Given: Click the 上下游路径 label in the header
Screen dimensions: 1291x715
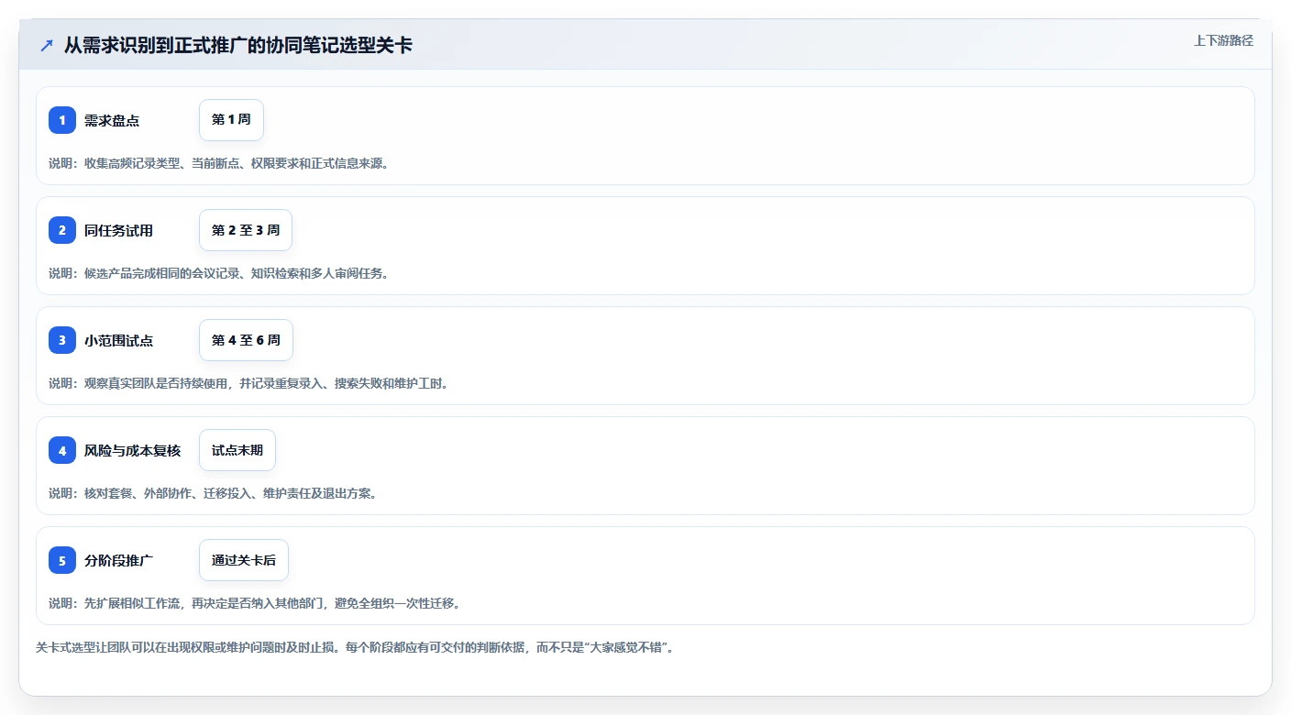Looking at the screenshot, I should (1223, 40).
